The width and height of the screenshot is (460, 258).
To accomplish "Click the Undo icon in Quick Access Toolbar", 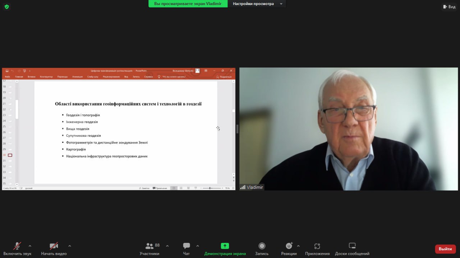I will 13,71.
